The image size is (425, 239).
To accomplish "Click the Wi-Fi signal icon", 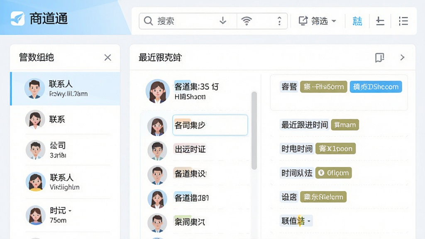I will [x=247, y=21].
